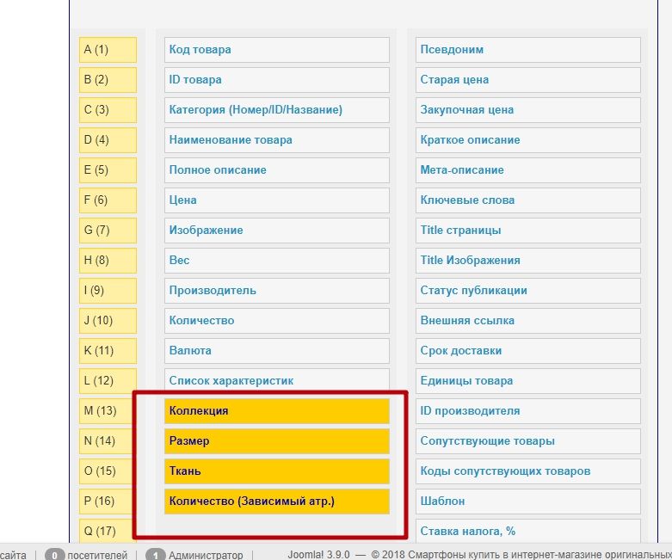This screenshot has width=672, height=560.
Task: Click 'Категория (Номер/ID/Название)' field
Action: [x=277, y=110]
